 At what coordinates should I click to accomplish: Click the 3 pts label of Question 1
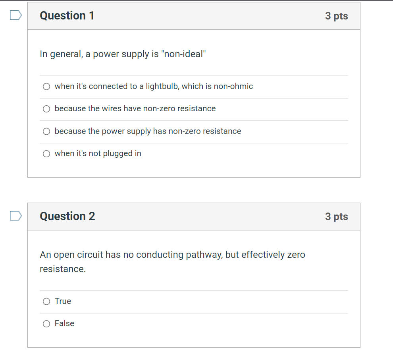tap(336, 16)
